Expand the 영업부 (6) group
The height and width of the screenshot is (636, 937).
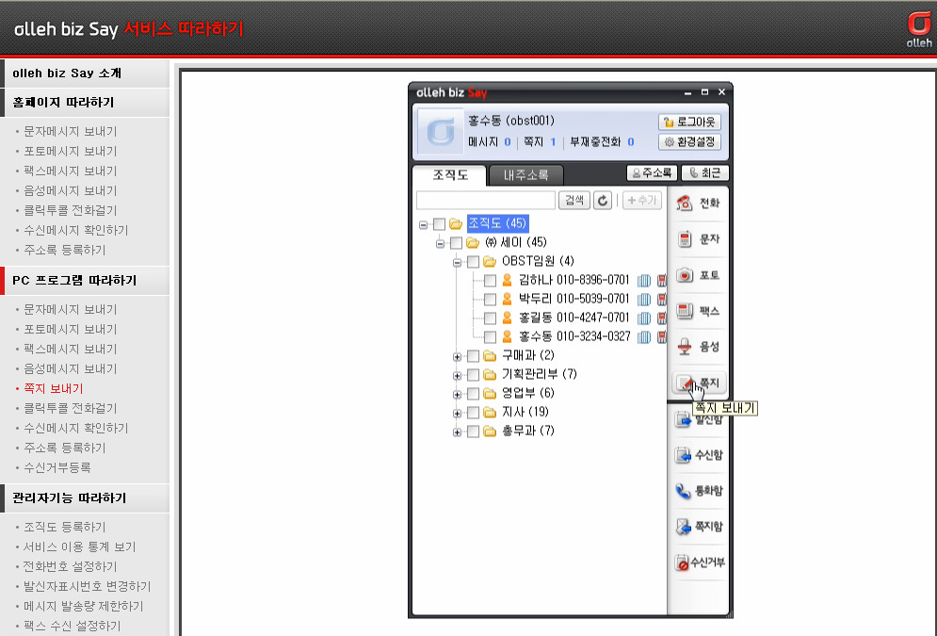[457, 395]
